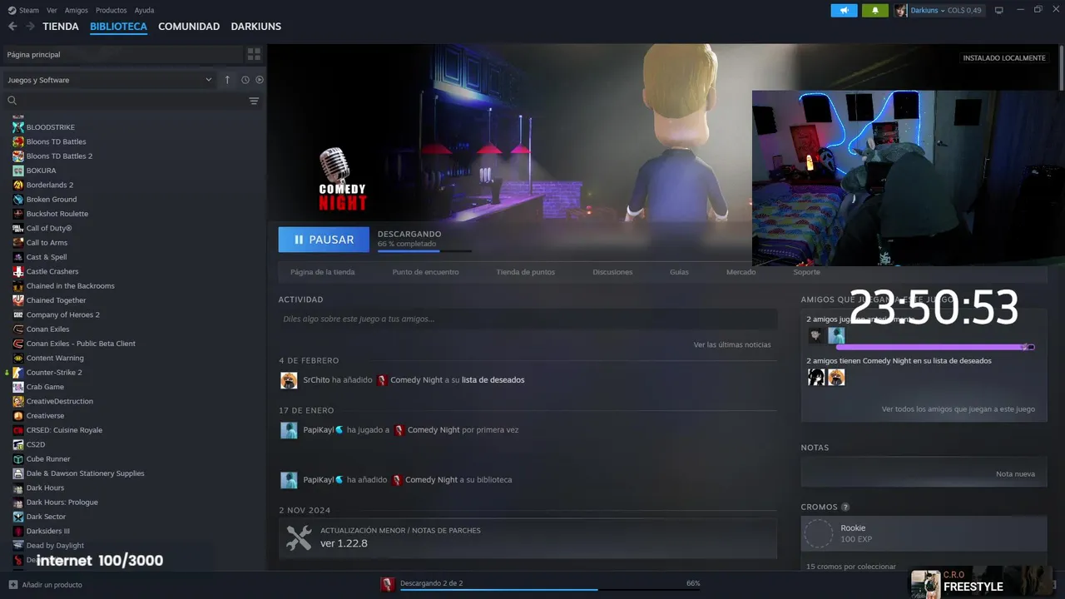This screenshot has height=599, width=1065.
Task: Click Comedy Night download progress bar under DESCARGANDO
Action: (x=424, y=251)
